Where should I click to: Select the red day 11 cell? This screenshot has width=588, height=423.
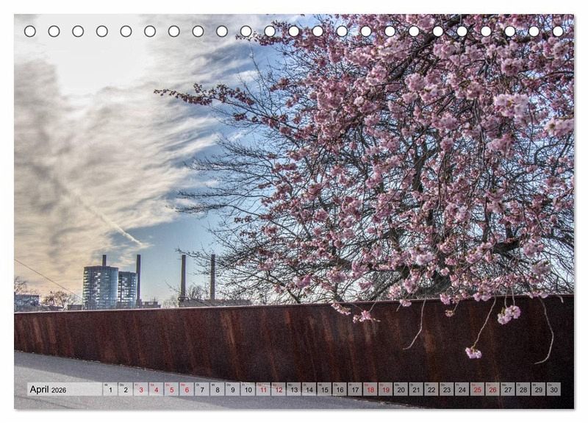pos(263,389)
